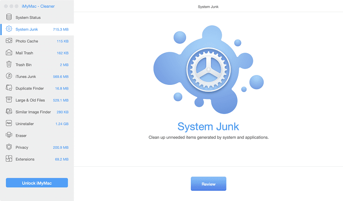
Task: Open Similar Image Finder
Action: click(37, 112)
